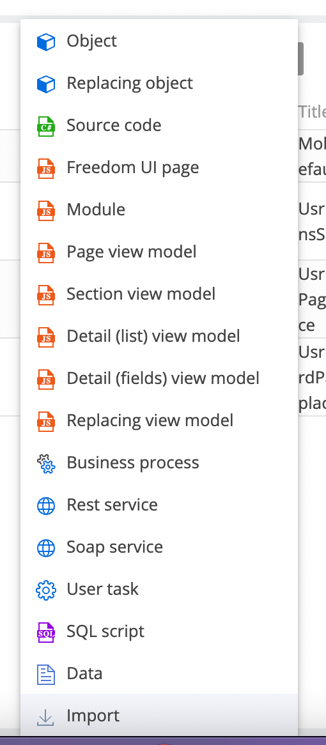Choose Detail (list) view model

coord(159,336)
